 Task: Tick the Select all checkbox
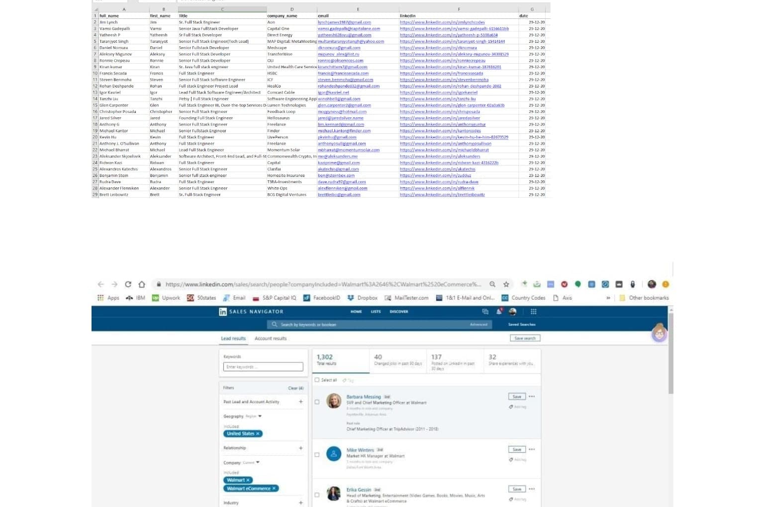tap(317, 380)
